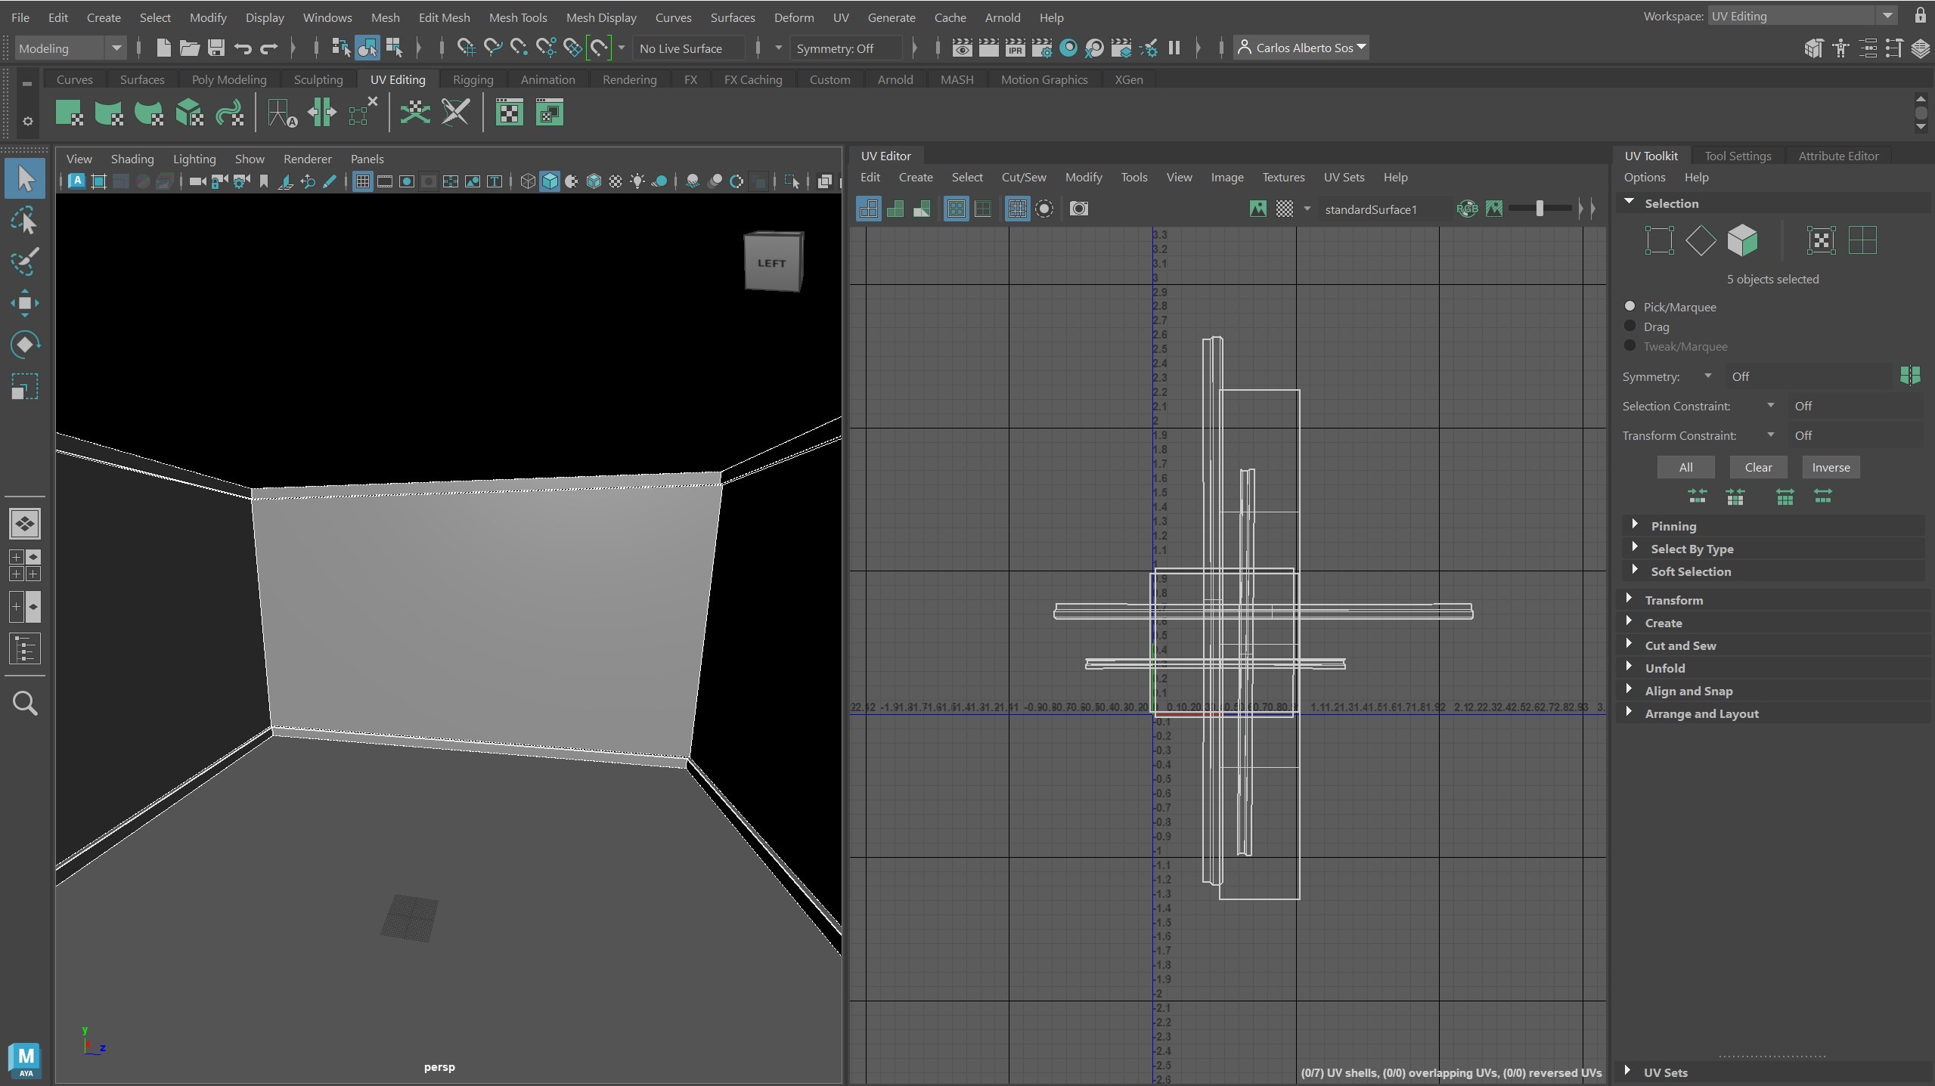Click the LEFT view cube in viewport

tap(773, 261)
